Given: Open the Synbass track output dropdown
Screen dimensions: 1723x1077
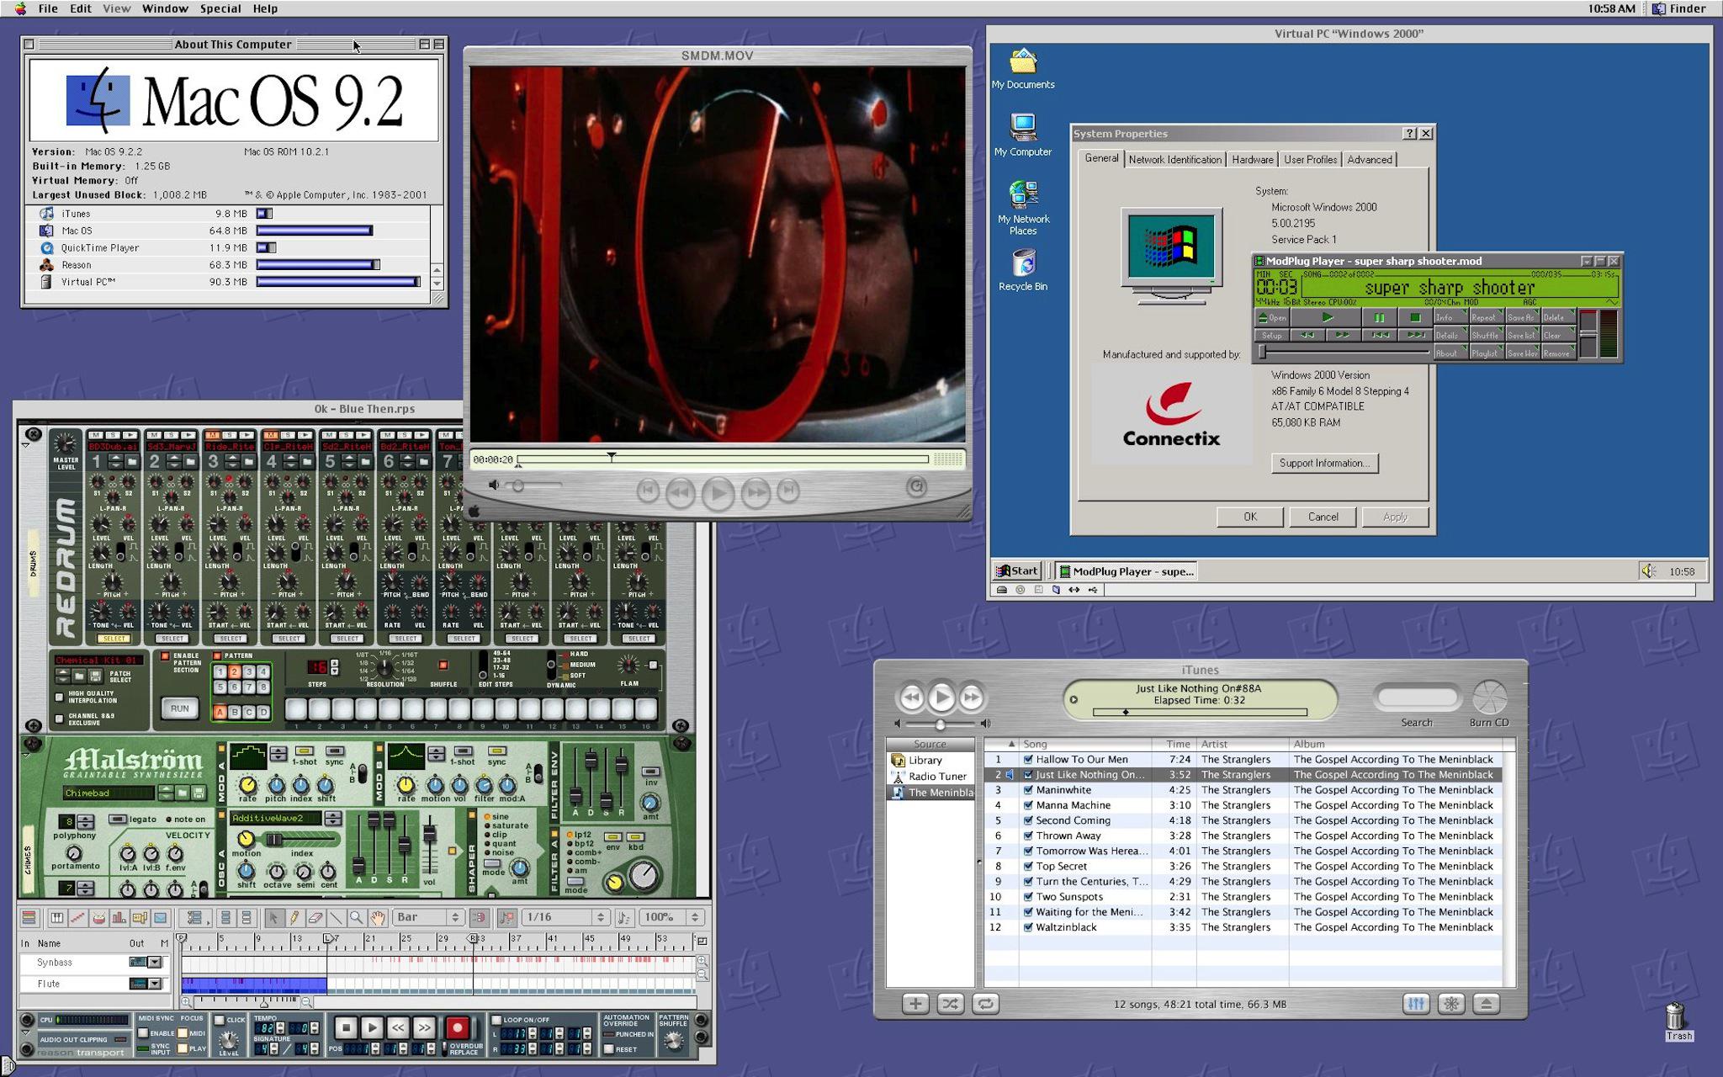Looking at the screenshot, I should pyautogui.click(x=155, y=962).
